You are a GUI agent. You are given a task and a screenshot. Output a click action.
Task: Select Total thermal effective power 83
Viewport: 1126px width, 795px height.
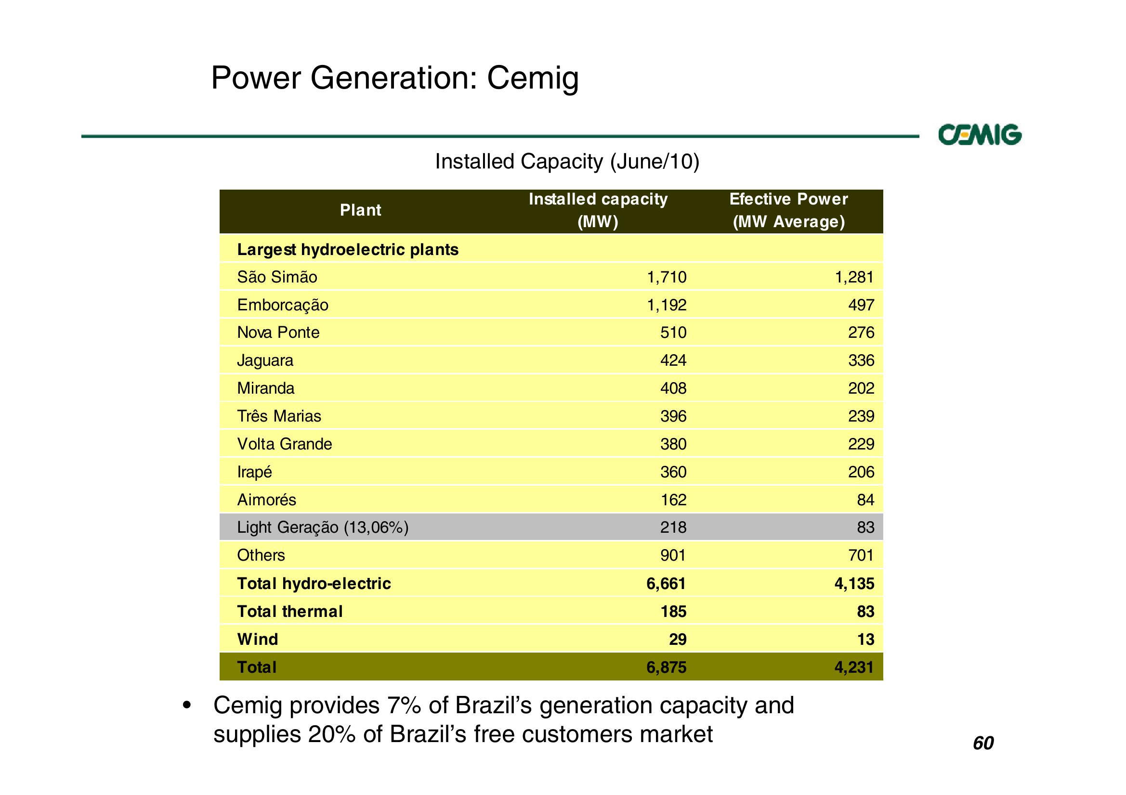coord(865,612)
